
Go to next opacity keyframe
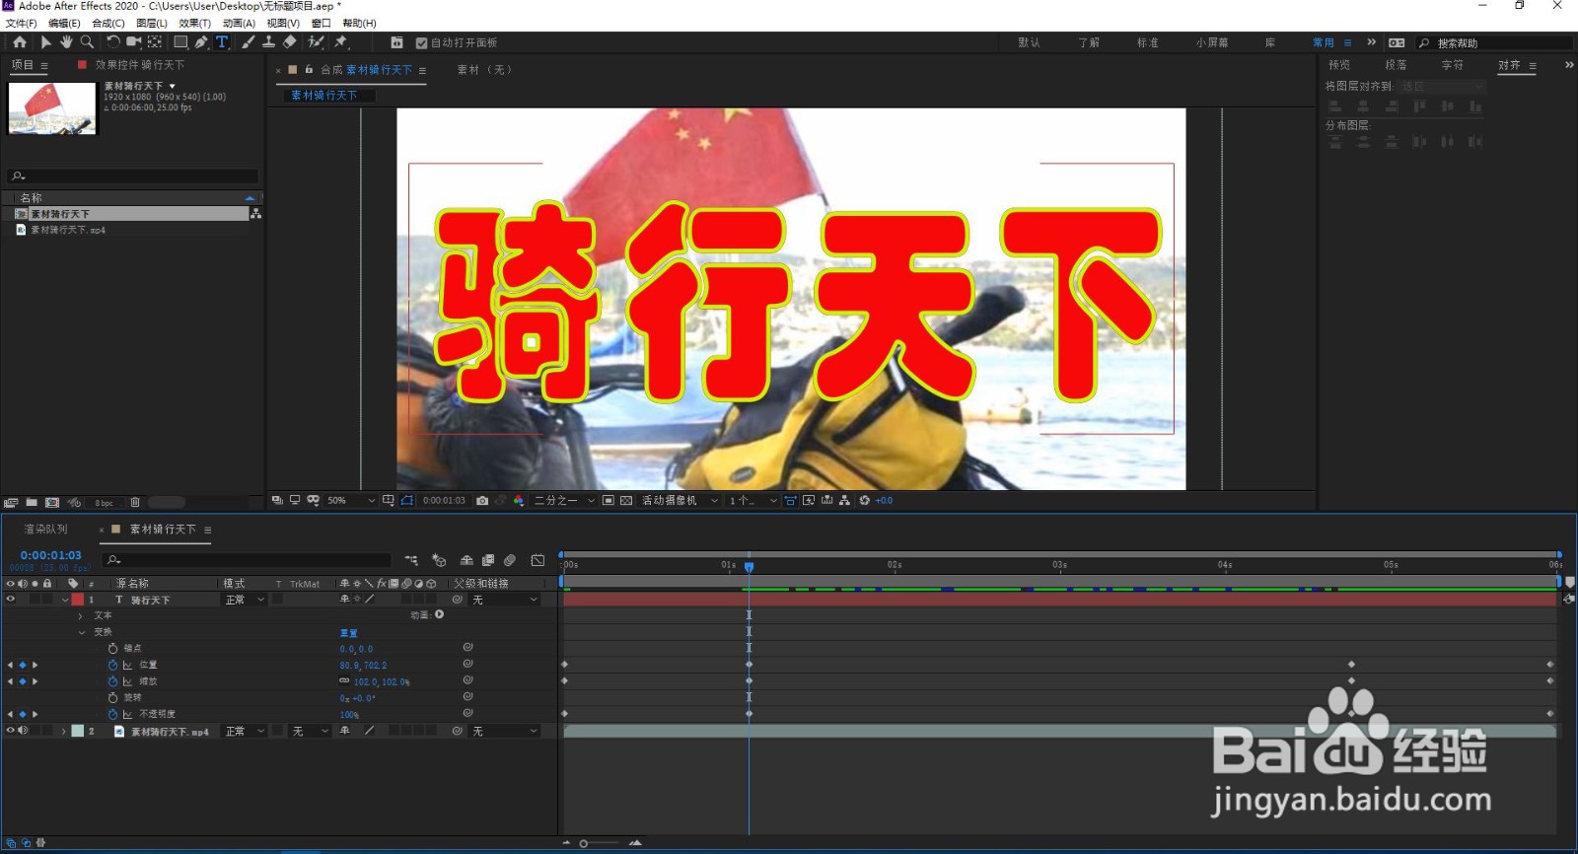point(35,714)
